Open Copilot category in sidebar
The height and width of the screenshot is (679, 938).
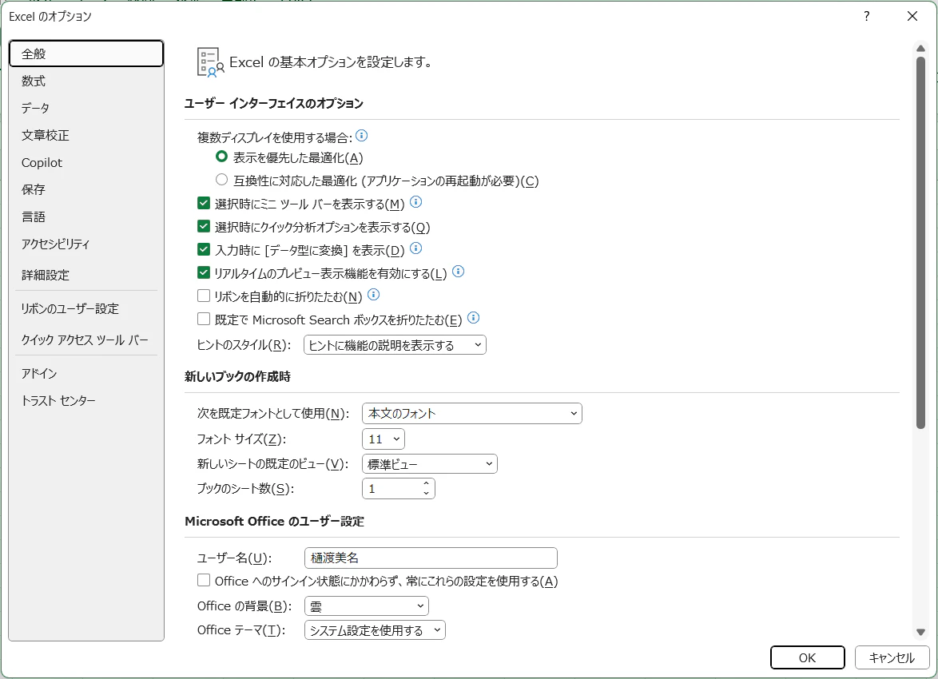pyautogui.click(x=86, y=163)
